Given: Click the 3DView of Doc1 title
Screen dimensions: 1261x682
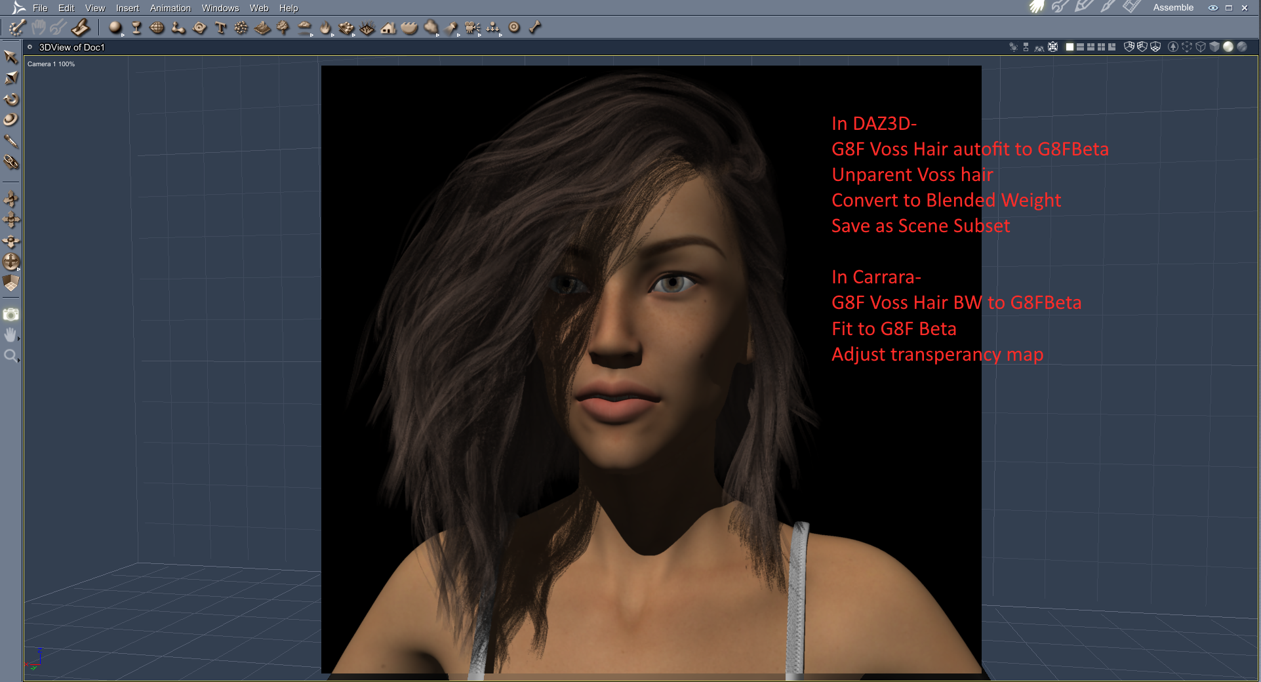Looking at the screenshot, I should 72,47.
